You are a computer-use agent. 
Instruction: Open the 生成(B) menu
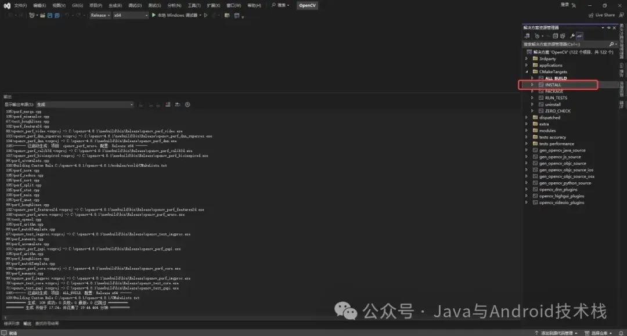coord(115,6)
